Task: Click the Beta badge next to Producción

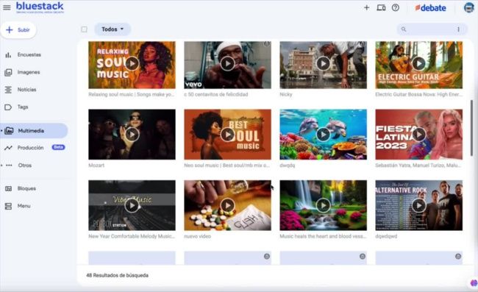Action: 58,147
